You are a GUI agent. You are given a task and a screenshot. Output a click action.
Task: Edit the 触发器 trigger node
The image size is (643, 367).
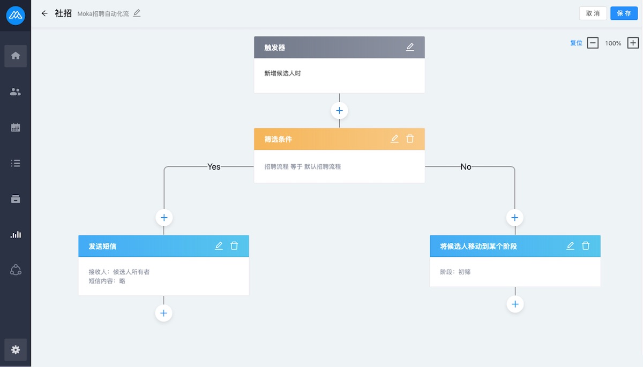(x=410, y=47)
